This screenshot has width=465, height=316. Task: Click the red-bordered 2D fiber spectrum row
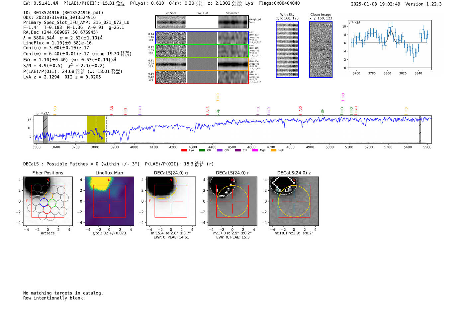(x=202, y=77)
